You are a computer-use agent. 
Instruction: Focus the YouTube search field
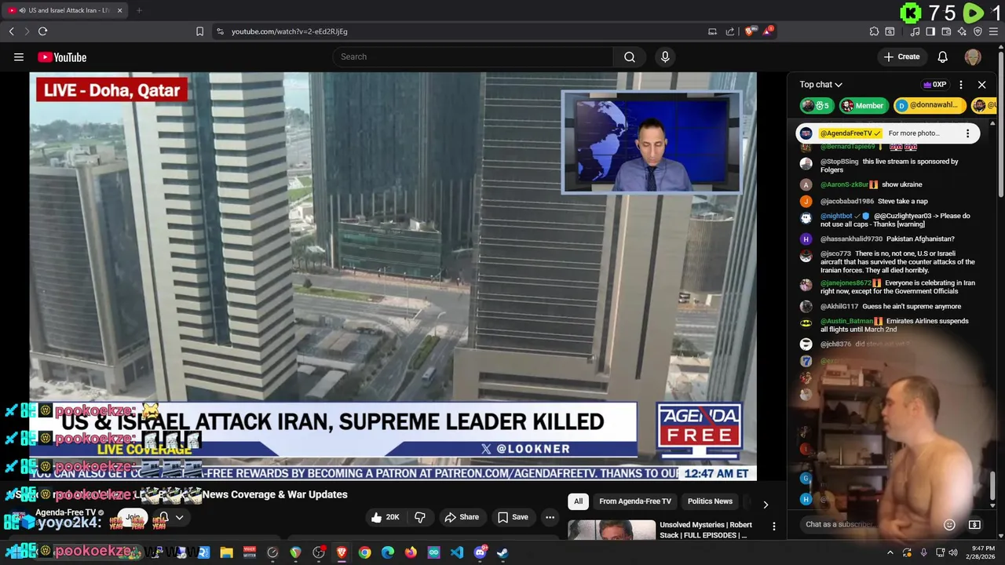click(473, 56)
